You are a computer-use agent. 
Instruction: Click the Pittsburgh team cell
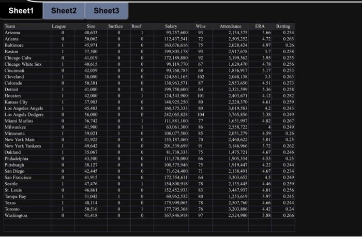pos(27,165)
